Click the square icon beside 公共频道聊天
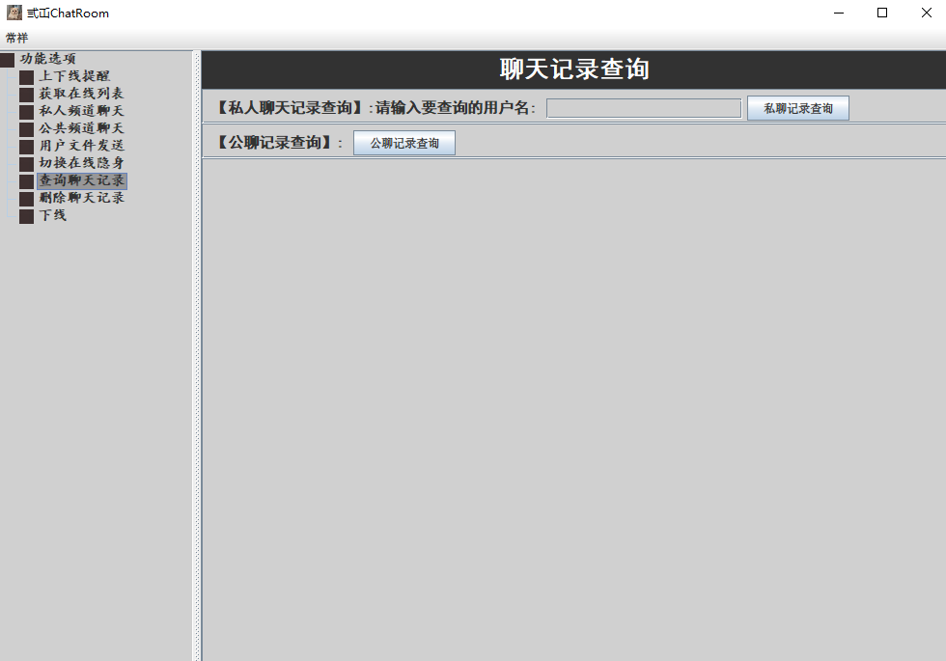The height and width of the screenshot is (661, 946). [x=26, y=127]
